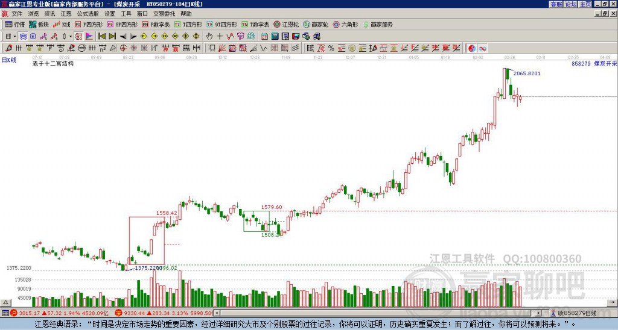This screenshot has height=330, width=618.
Task: Open the 板块 sector view
Action: click(x=39, y=24)
